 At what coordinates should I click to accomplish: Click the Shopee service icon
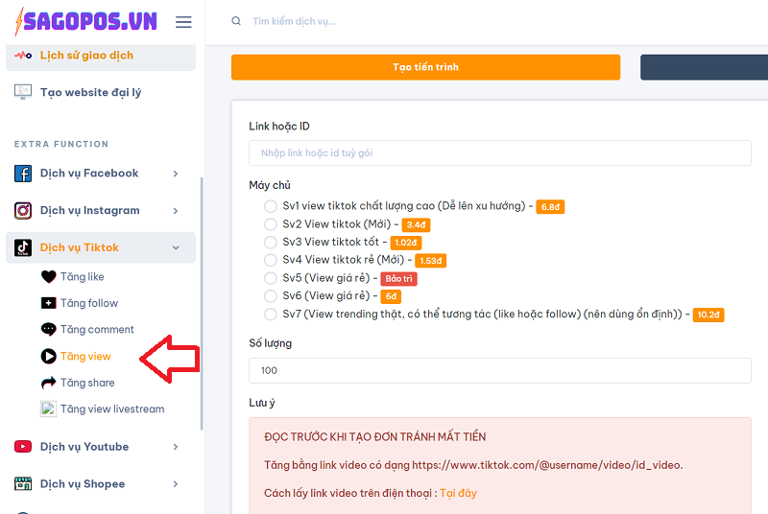point(23,484)
